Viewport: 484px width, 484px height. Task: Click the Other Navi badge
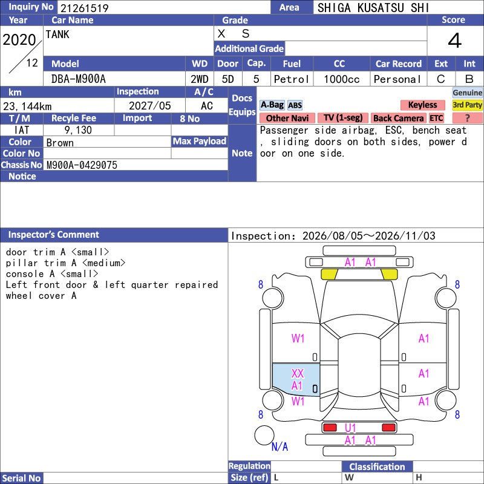click(287, 118)
